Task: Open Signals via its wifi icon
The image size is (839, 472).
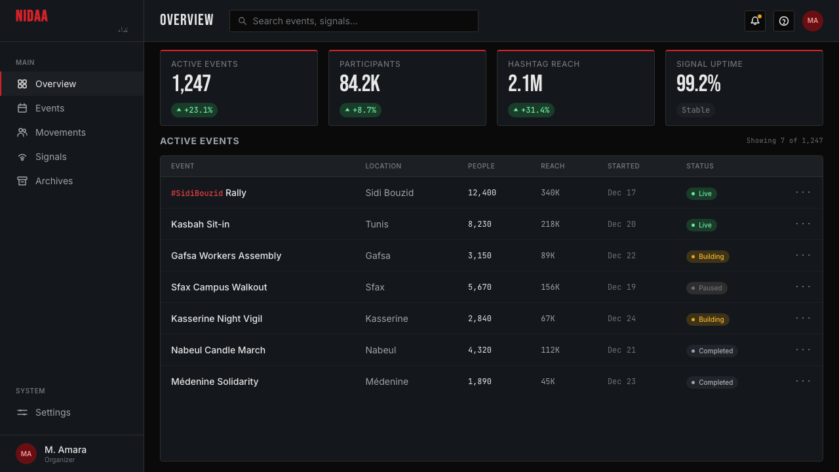Action: point(22,157)
